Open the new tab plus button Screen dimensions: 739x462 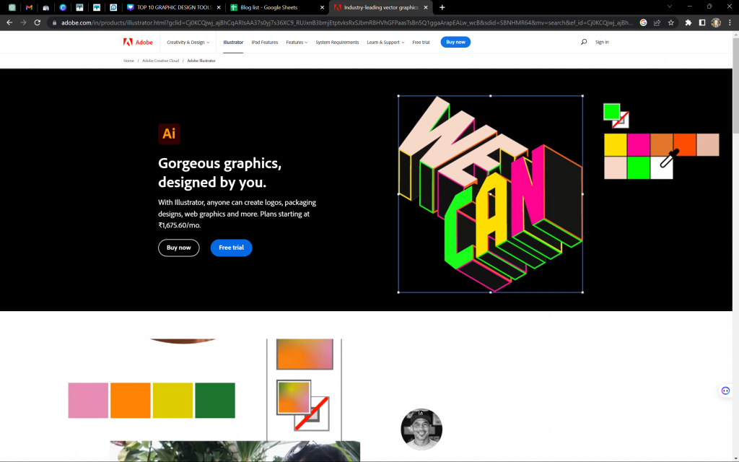click(x=442, y=7)
